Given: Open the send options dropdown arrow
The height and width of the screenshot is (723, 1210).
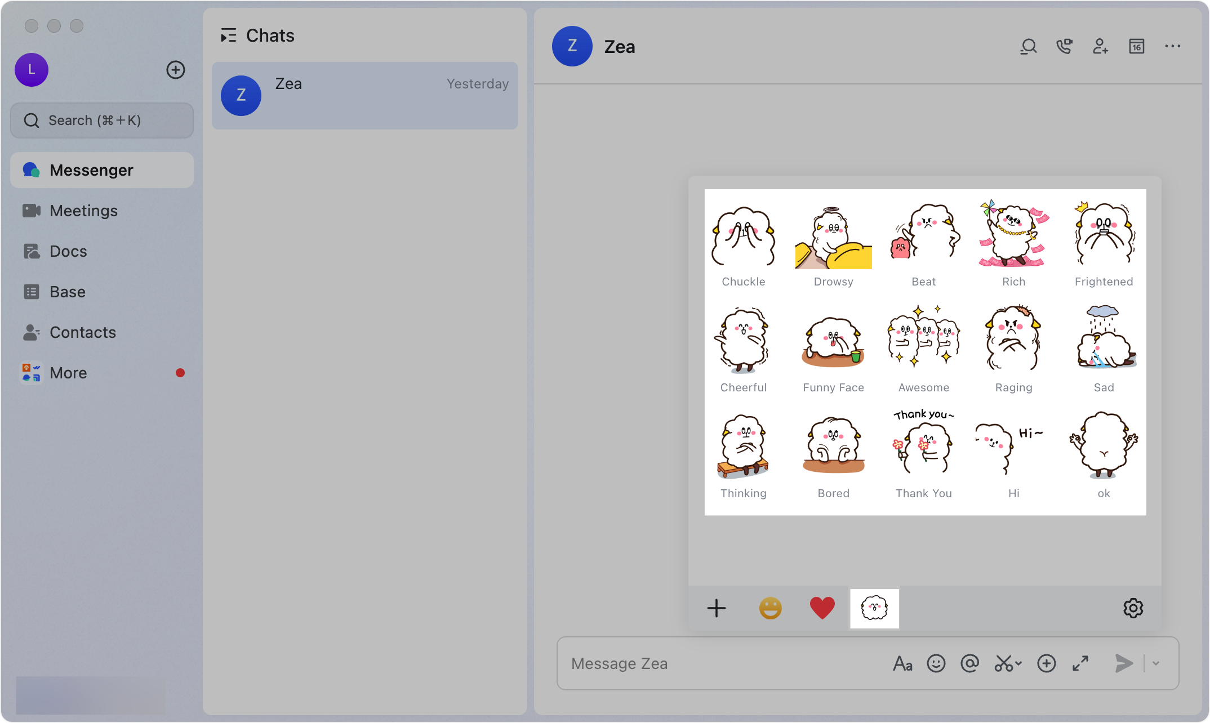Looking at the screenshot, I should pos(1156,663).
